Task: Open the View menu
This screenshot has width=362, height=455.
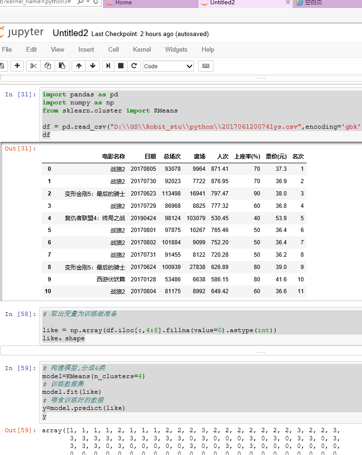Action: click(x=57, y=50)
